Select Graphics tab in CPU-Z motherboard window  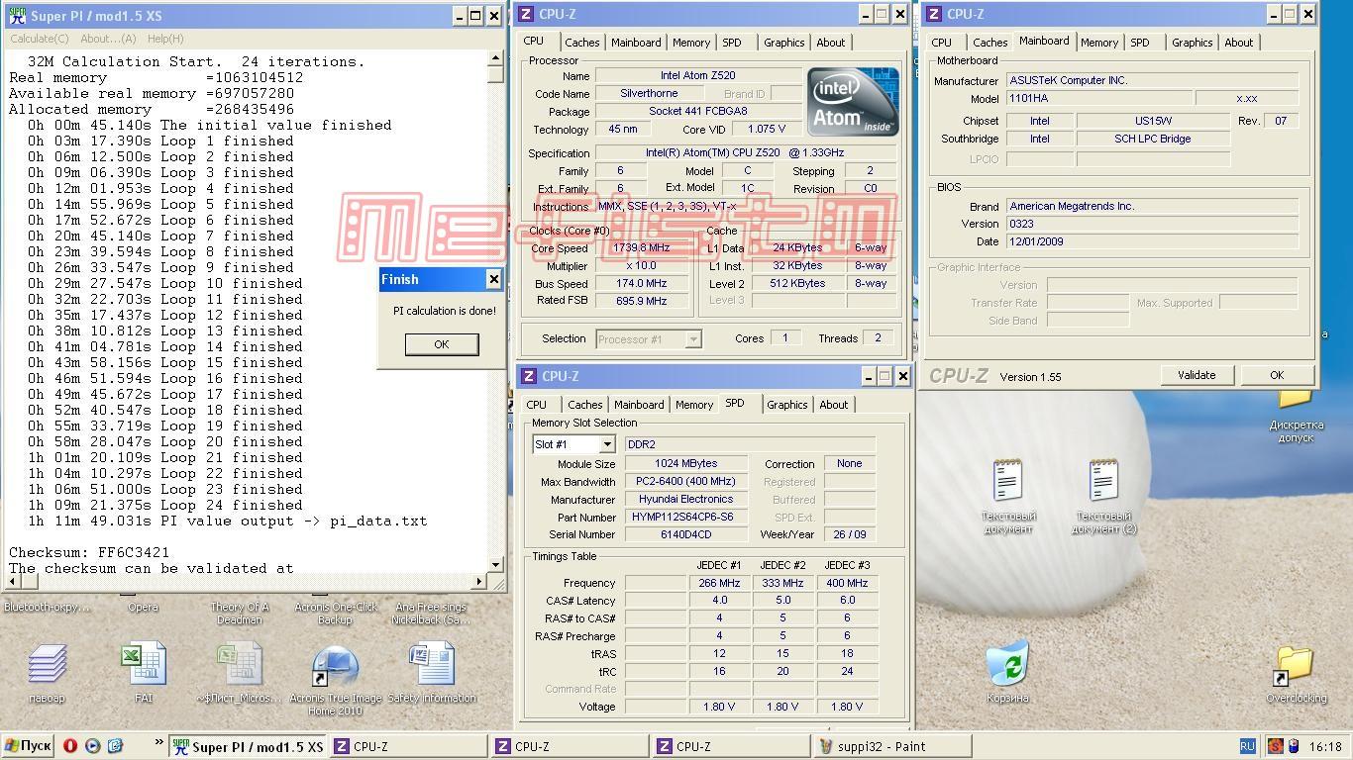click(x=1192, y=43)
